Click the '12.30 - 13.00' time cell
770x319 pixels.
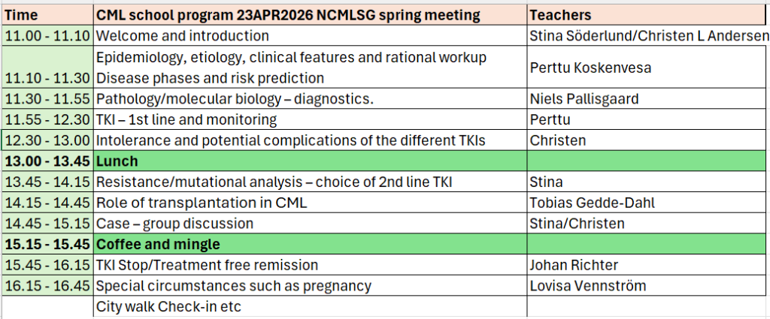[47, 140]
